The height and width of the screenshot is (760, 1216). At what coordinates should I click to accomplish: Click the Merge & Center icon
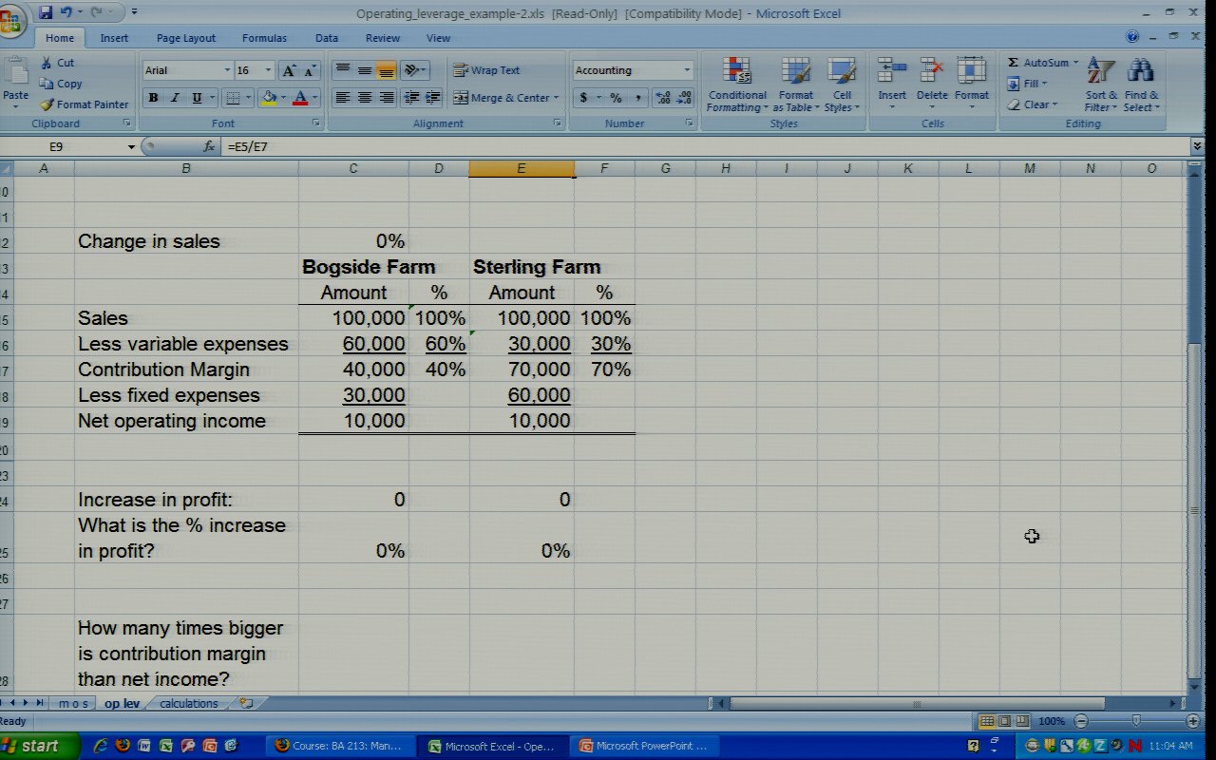point(503,98)
